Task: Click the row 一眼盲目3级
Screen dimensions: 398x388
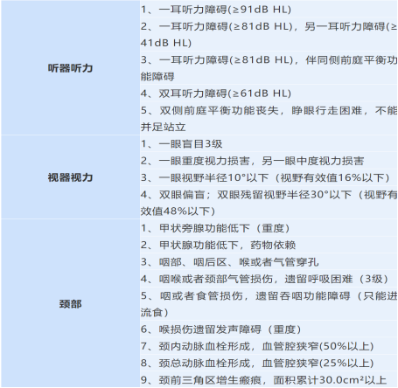Action: pos(269,144)
